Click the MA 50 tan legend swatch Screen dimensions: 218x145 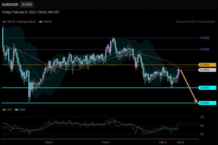[x=41, y=22]
